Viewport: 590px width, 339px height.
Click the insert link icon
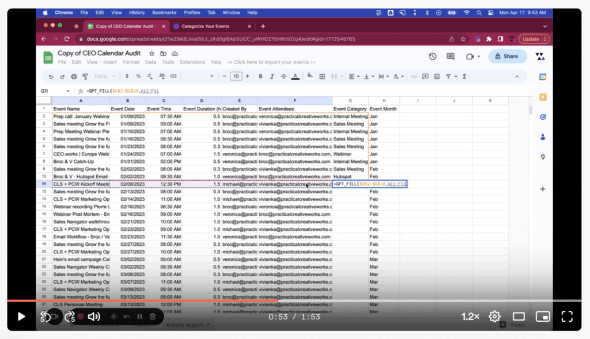pos(414,77)
